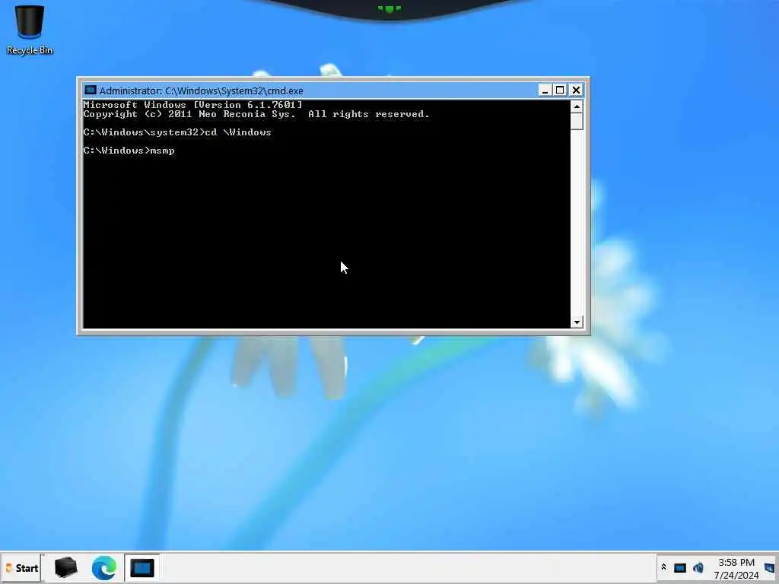Open the Start menu
Screen dimensions: 779x584
pyautogui.click(x=21, y=567)
